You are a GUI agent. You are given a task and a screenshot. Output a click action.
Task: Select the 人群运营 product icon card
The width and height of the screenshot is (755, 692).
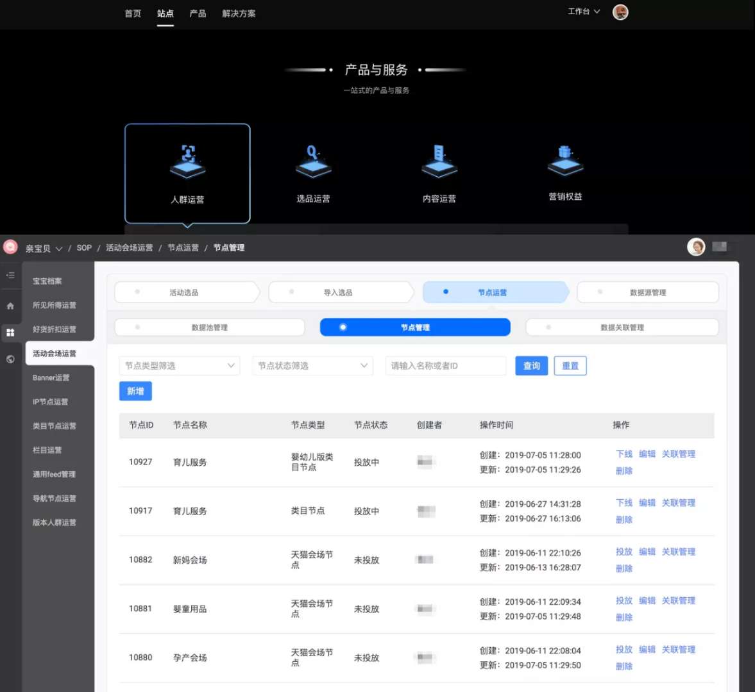tap(187, 173)
